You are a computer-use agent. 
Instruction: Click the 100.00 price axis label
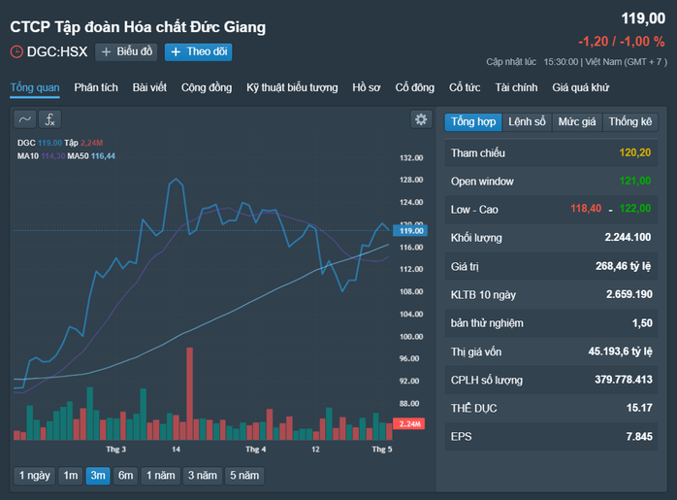(411, 337)
